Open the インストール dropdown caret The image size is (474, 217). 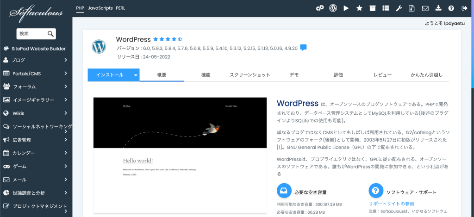tap(136, 75)
